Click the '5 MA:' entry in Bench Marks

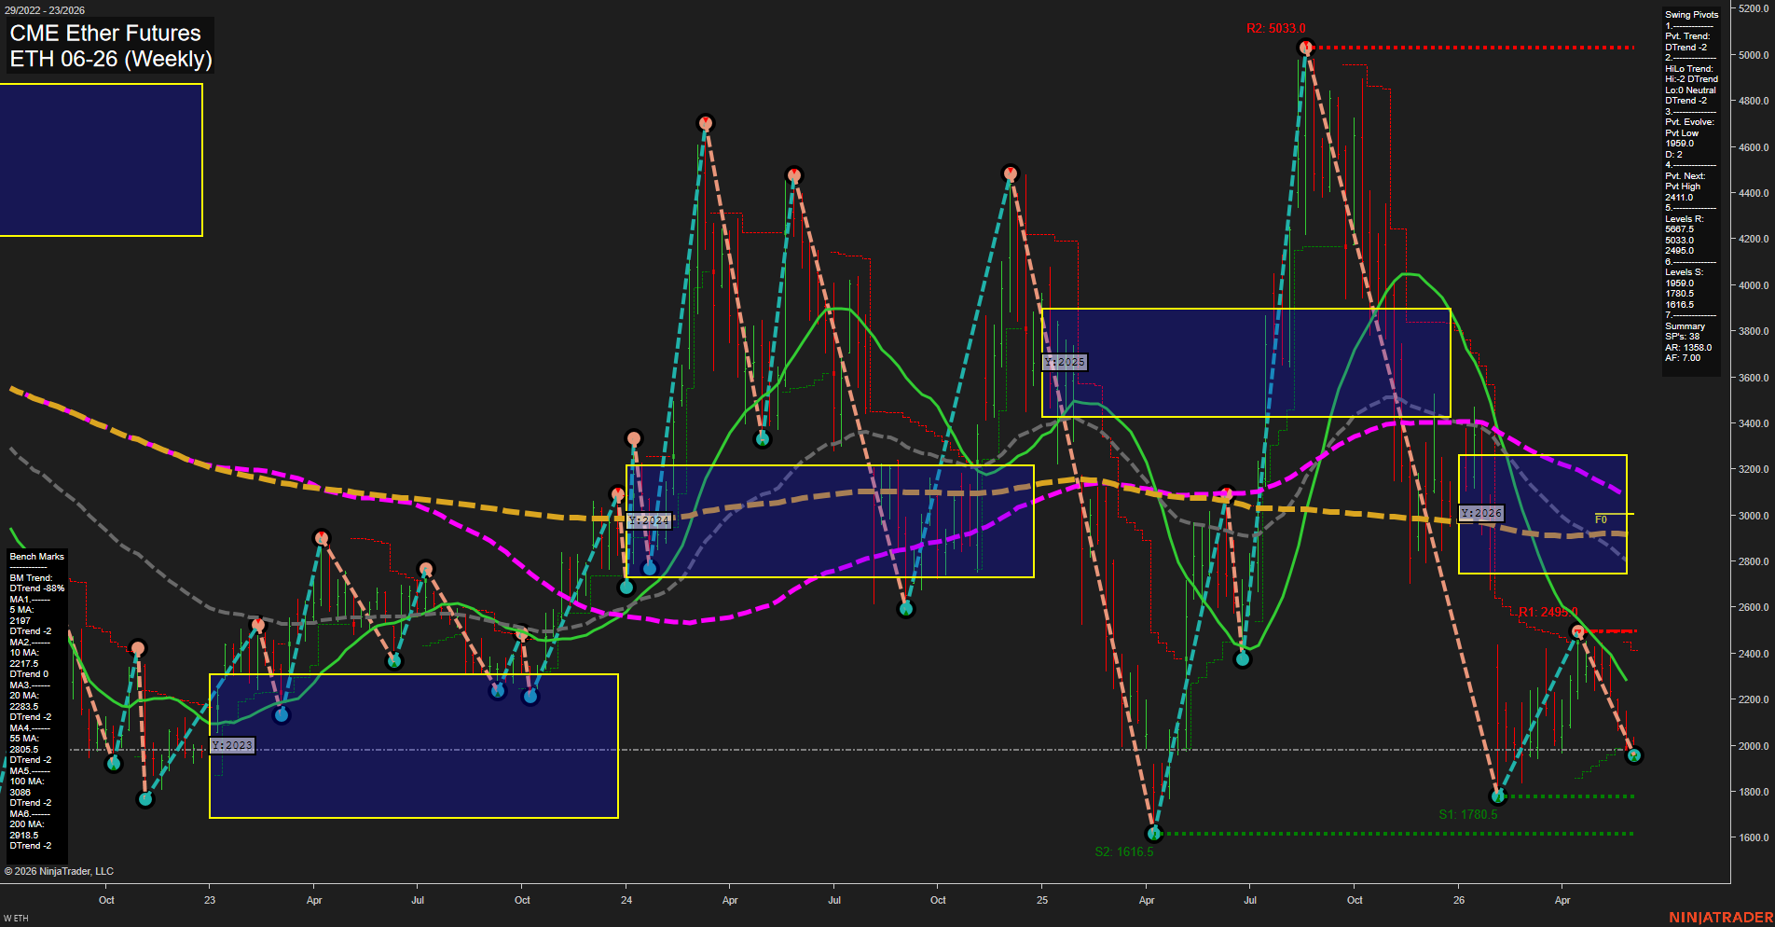tap(21, 610)
